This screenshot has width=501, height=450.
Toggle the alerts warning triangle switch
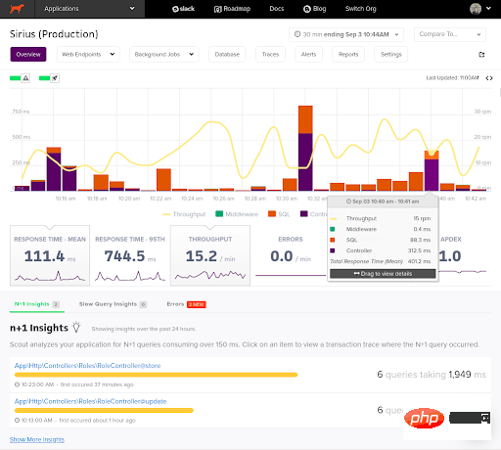[x=20, y=78]
